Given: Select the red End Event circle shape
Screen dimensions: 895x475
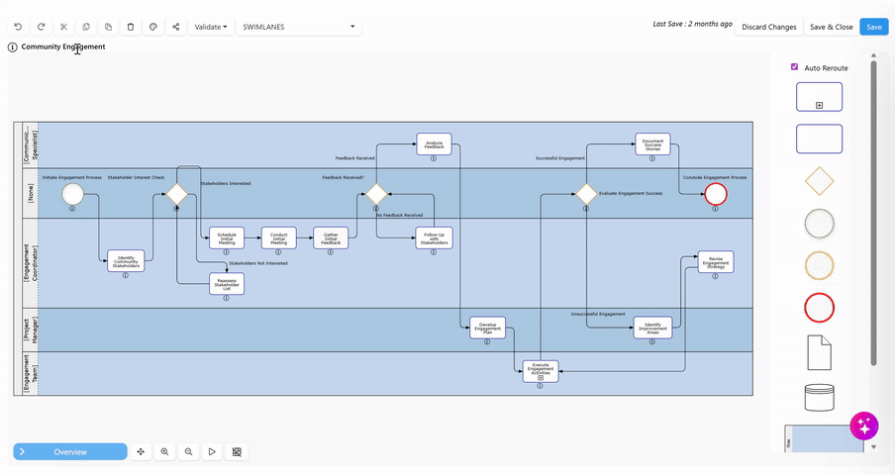Looking at the screenshot, I should [819, 309].
